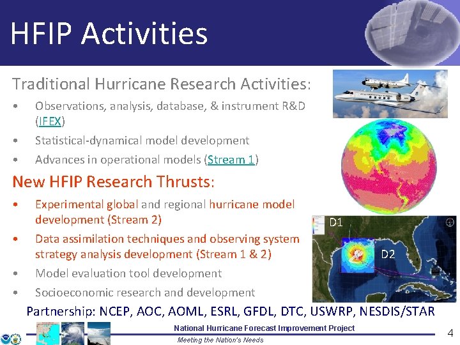Select the hurricane track map thumbnail in footer
Screen dimensions: 460x345
point(48,333)
